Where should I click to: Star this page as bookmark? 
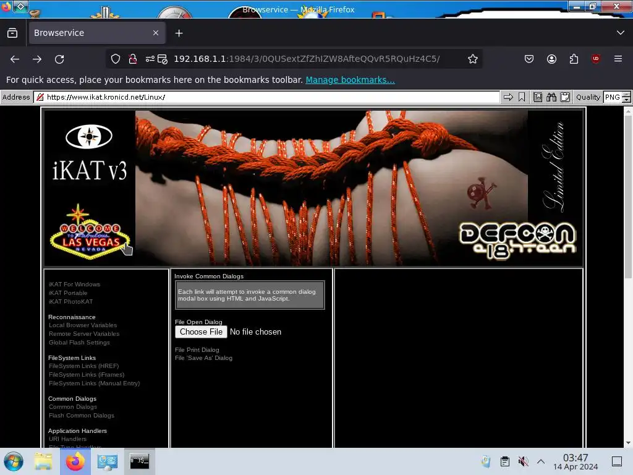click(473, 59)
